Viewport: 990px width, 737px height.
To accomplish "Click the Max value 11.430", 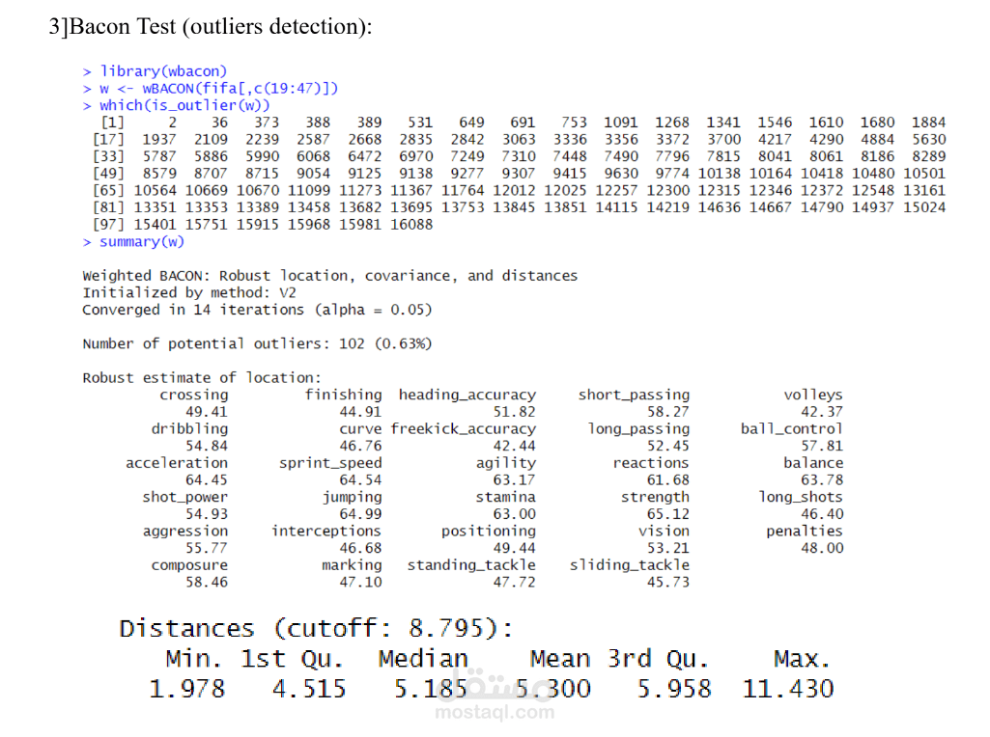I will coord(790,687).
